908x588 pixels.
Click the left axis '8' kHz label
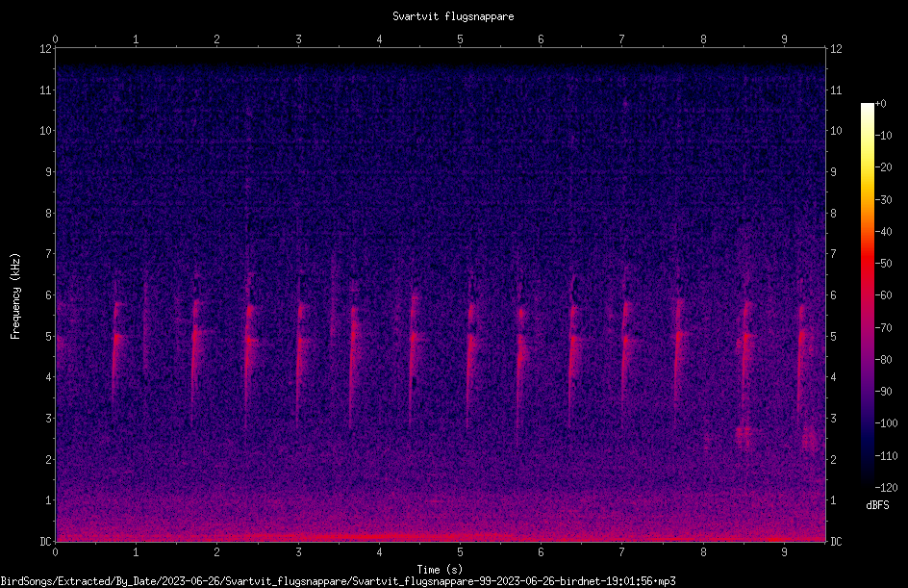point(49,214)
